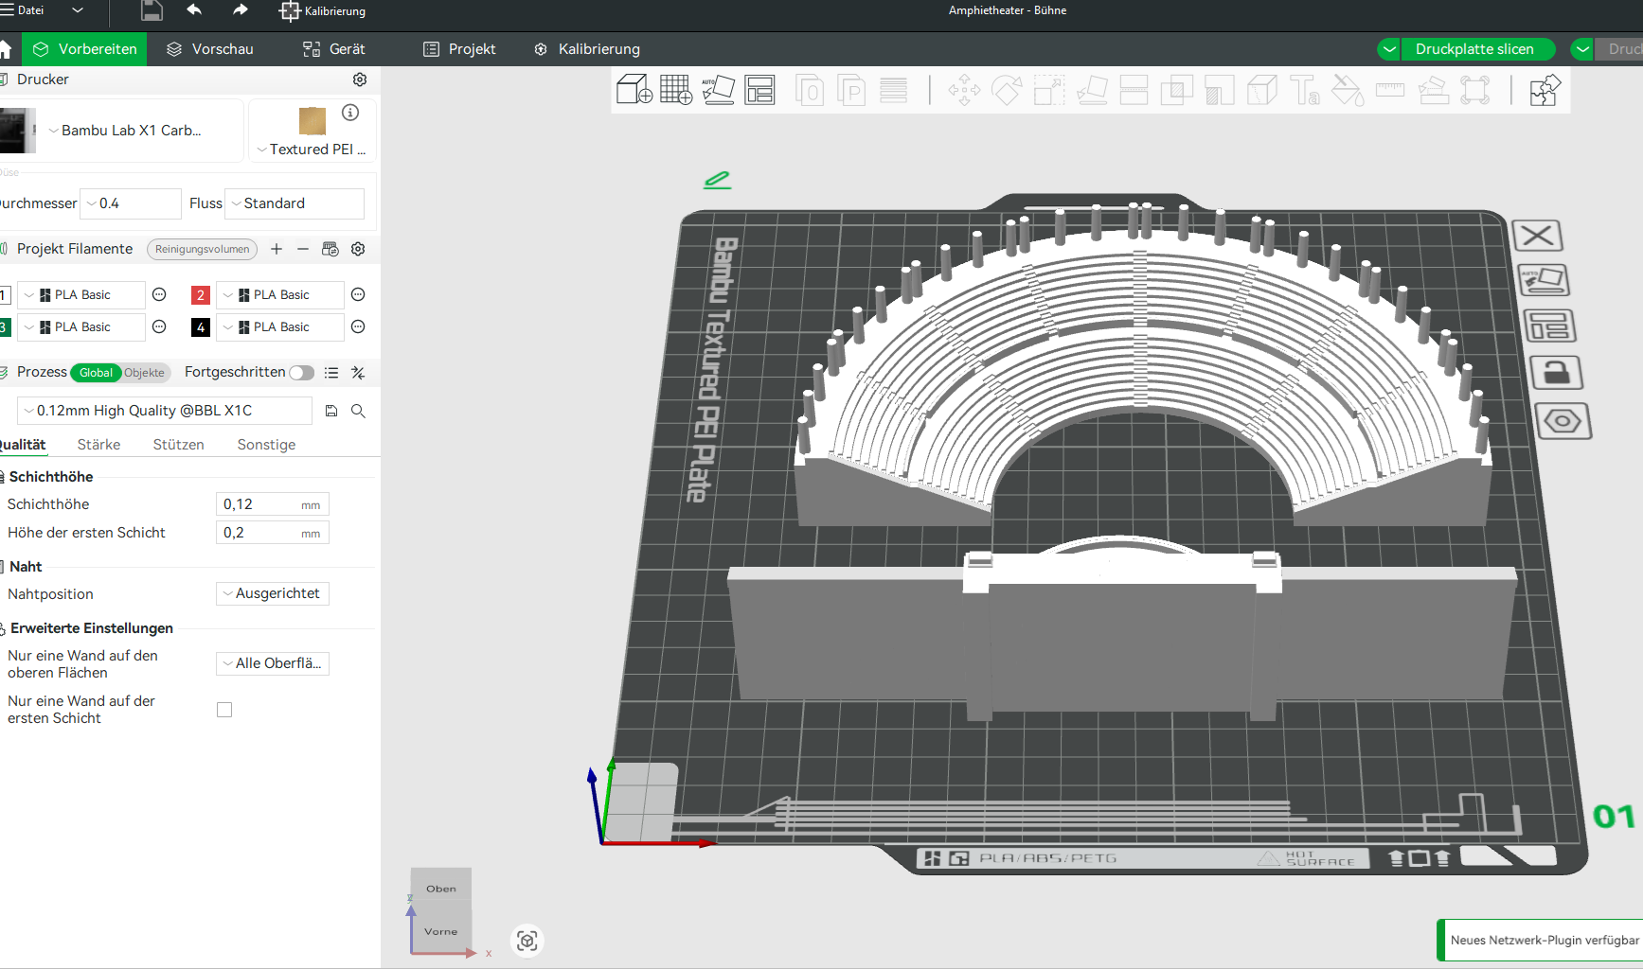Open the Nahtposition dropdown
This screenshot has height=969, width=1643.
pos(273,593)
